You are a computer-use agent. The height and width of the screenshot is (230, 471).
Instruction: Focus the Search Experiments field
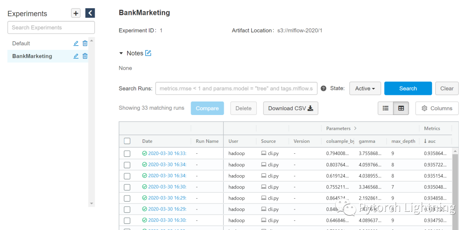pyautogui.click(x=51, y=27)
